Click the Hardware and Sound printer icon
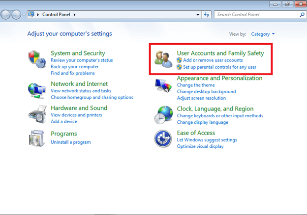The width and height of the screenshot is (307, 215). [37, 114]
